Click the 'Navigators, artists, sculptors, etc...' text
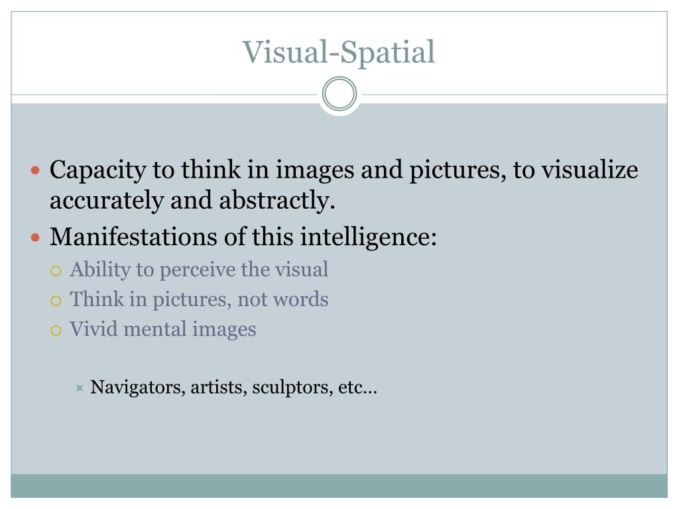Viewport: 679px width, 509px height. click(x=234, y=387)
